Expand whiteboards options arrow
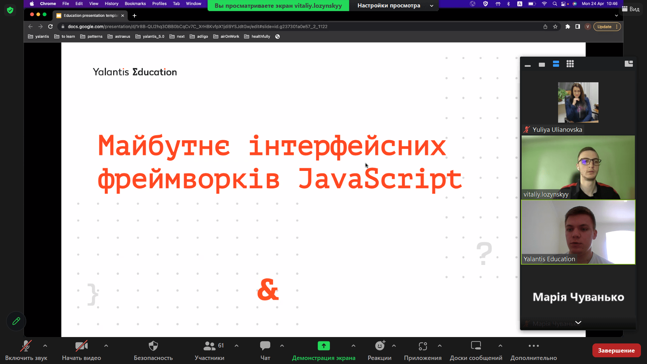Viewport: 647px width, 364px height. (500, 346)
